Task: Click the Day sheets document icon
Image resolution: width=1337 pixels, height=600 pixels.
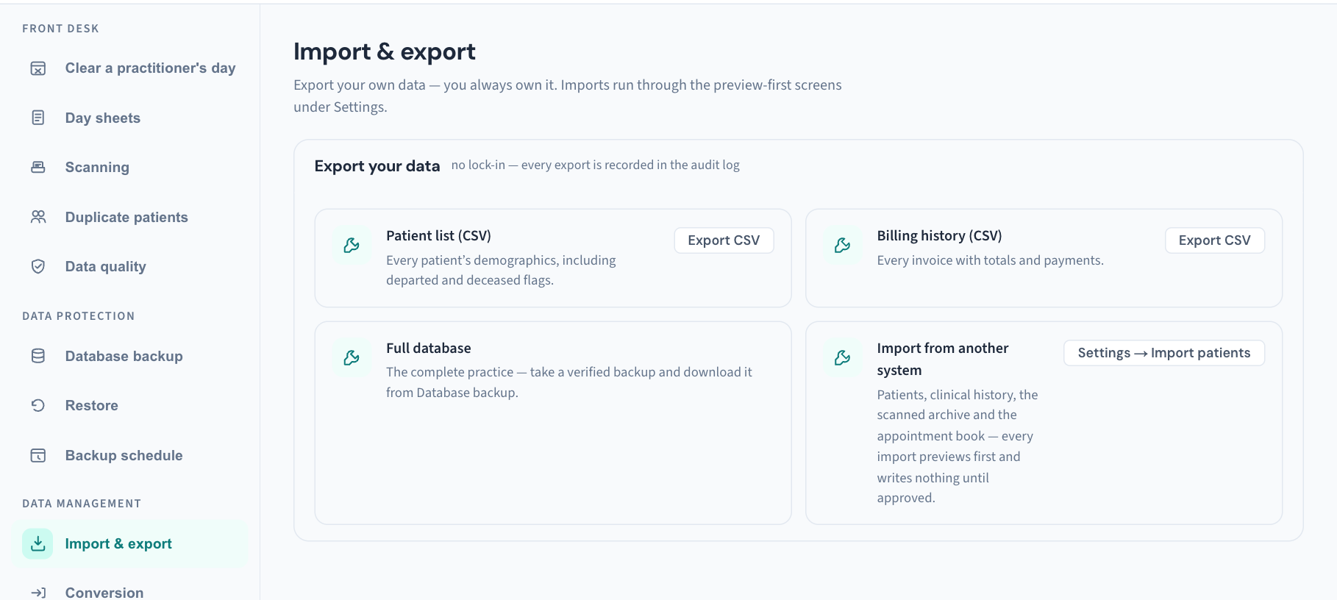Action: [38, 118]
